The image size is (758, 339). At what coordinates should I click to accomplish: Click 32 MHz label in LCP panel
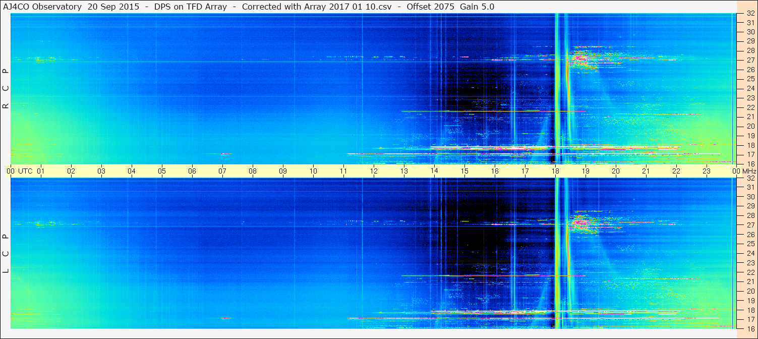750,178
